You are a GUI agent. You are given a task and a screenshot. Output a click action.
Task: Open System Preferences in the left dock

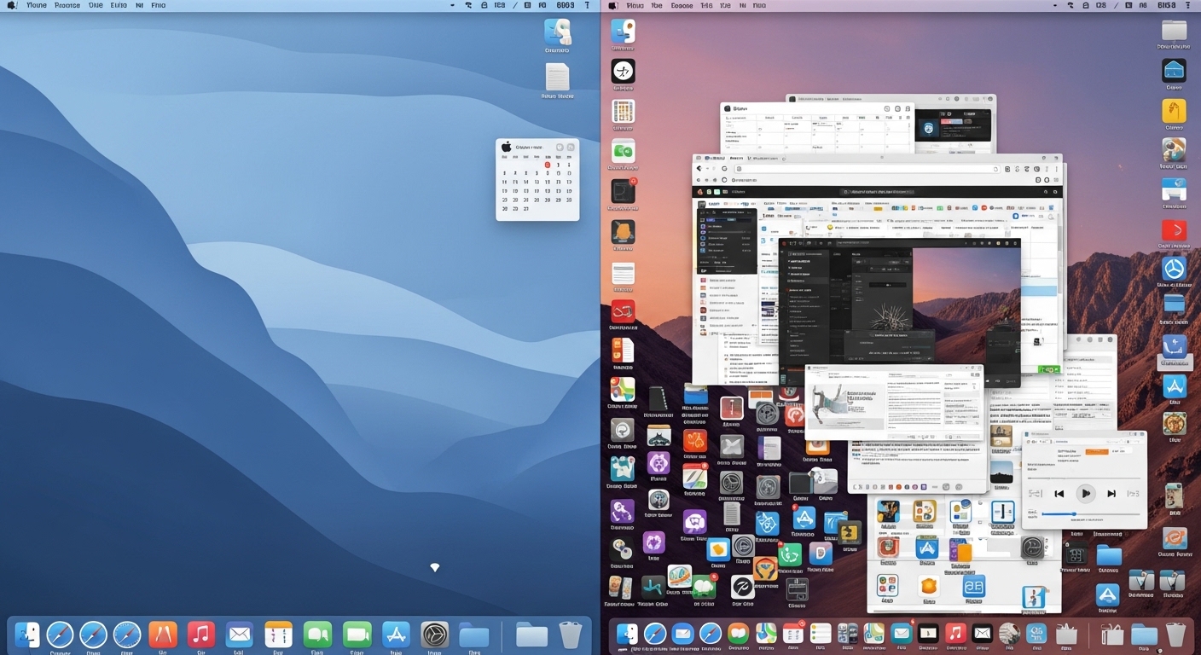click(435, 635)
